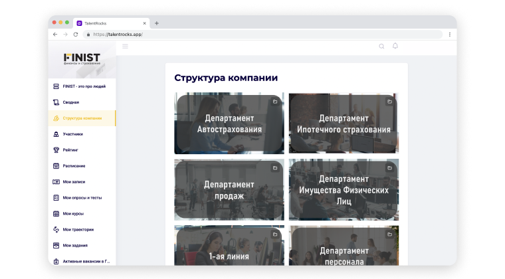Click the Расписание calendar icon in sidebar
Viewport: 505px width, 279px height.
click(56, 166)
